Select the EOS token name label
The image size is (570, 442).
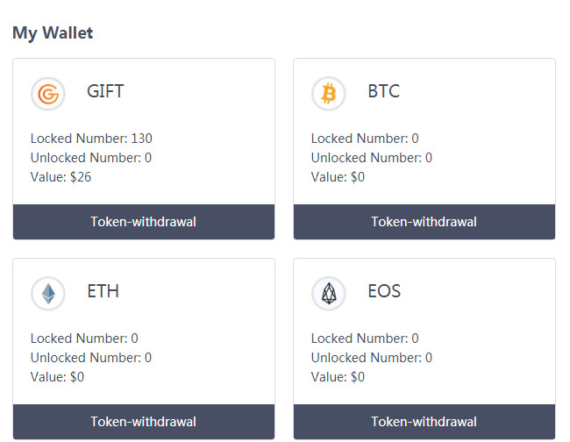[384, 291]
